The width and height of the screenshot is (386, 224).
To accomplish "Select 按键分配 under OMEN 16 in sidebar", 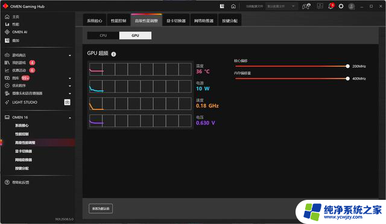I will click(x=22, y=168).
